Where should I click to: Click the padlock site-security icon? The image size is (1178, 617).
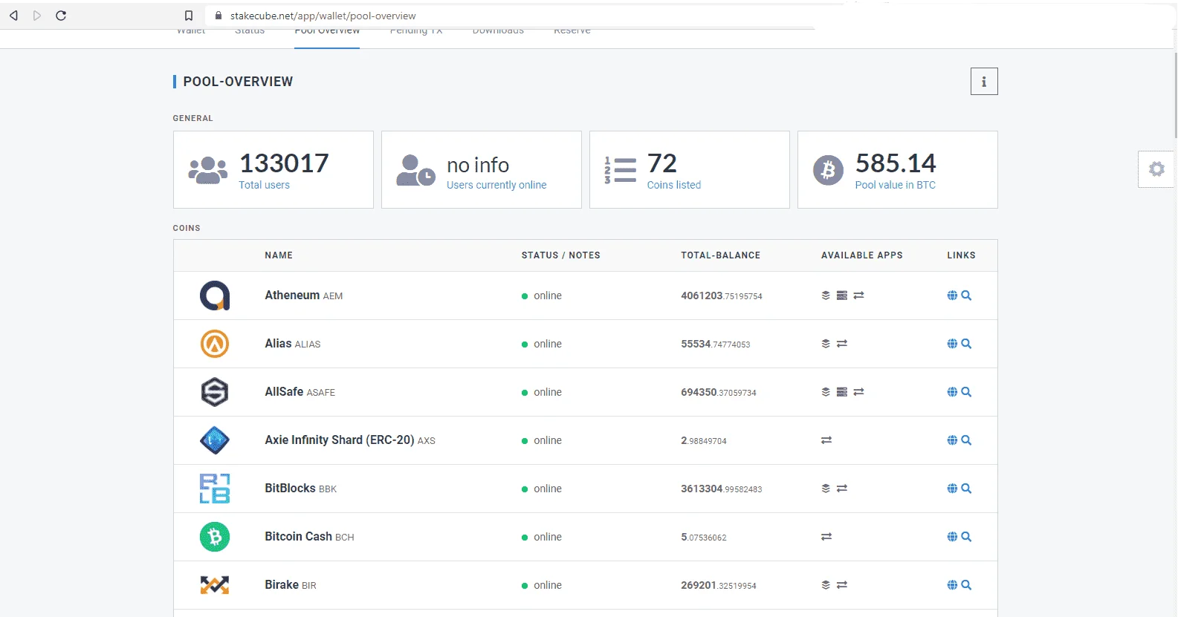[x=219, y=16]
